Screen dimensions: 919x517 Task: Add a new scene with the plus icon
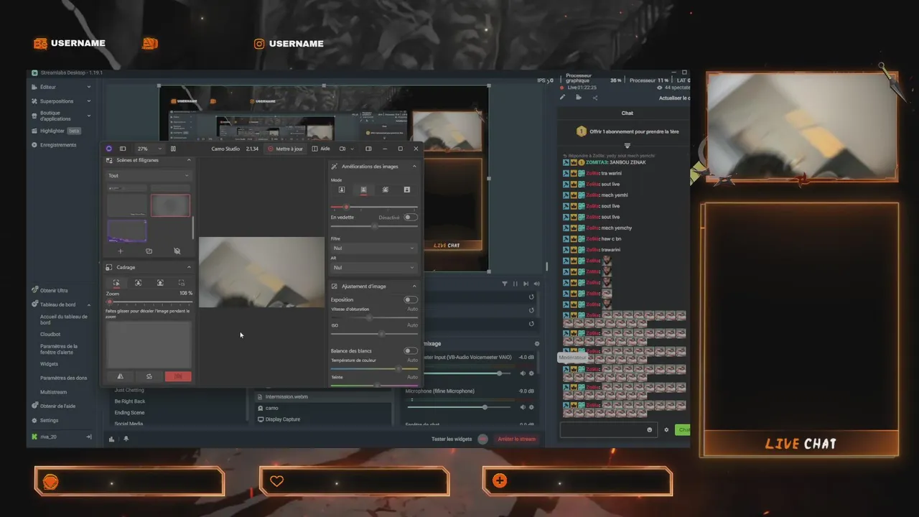[x=120, y=251]
